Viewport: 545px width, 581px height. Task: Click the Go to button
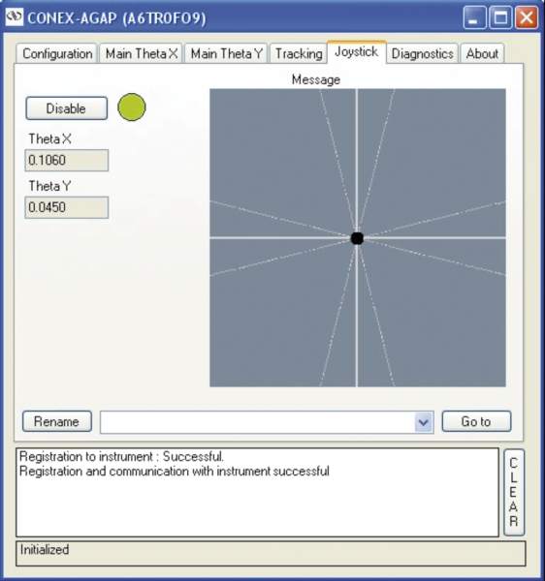[476, 421]
